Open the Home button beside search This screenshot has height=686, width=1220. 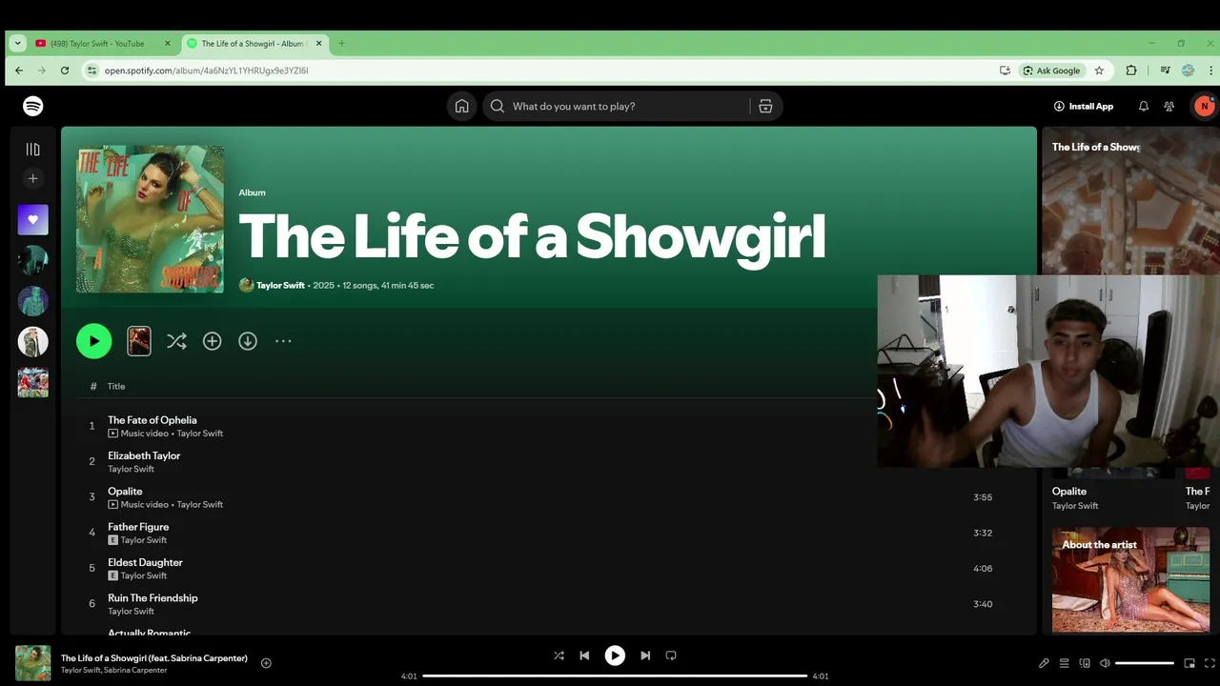pos(461,106)
